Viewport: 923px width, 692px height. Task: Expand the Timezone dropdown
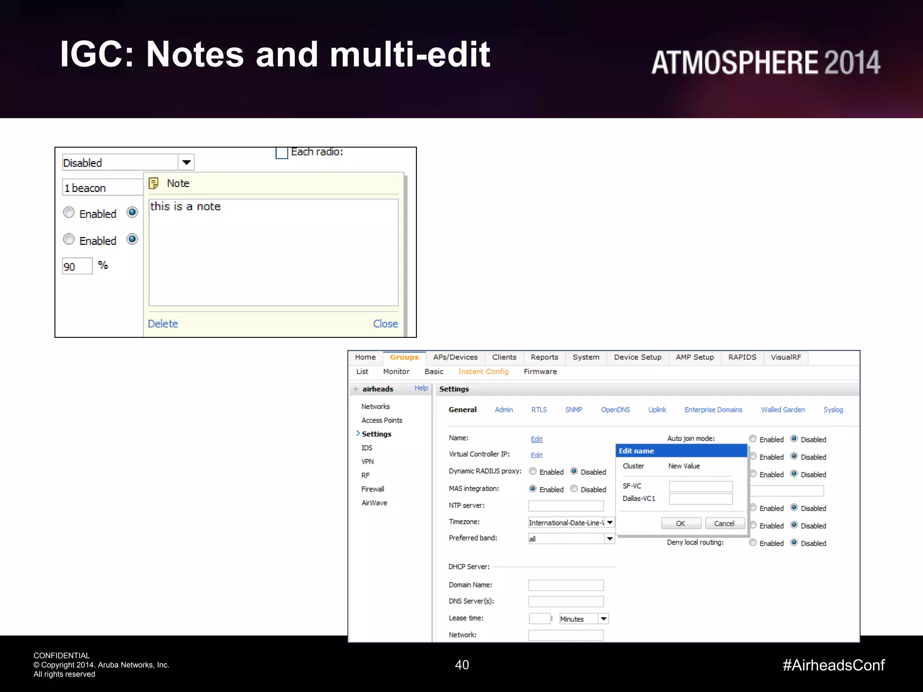click(x=609, y=523)
